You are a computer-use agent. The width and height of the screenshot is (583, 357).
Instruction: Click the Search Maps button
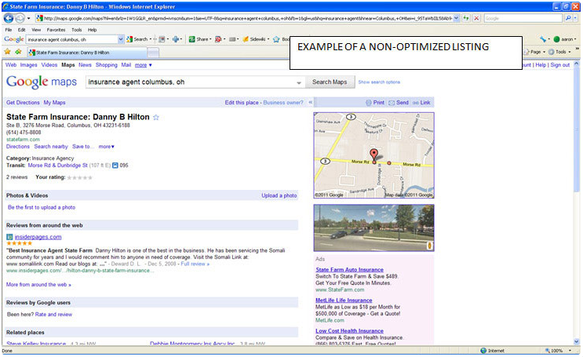(x=330, y=82)
